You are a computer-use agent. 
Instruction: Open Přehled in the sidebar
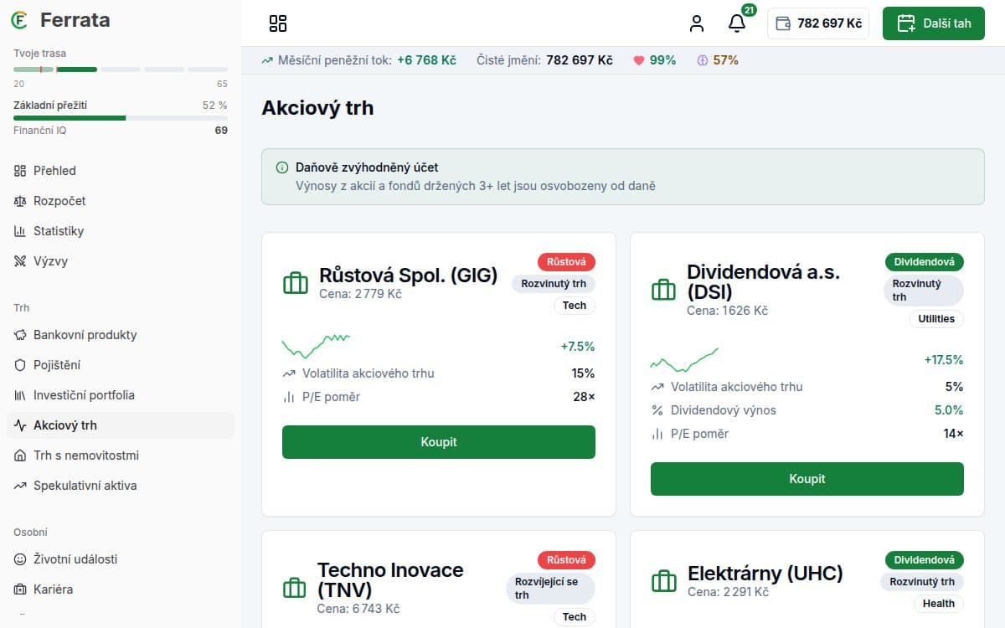point(121,171)
